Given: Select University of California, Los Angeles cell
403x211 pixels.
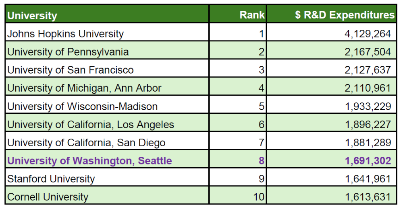Looking at the screenshot, I should [91, 125].
